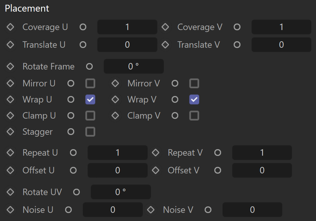Click the Noise V keyframe diamond
This screenshot has width=316, height=221.
[151, 210]
